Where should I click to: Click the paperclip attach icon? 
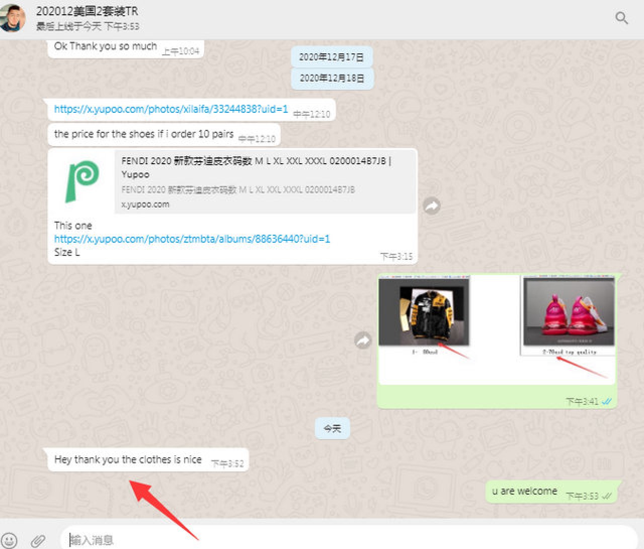pos(38,540)
